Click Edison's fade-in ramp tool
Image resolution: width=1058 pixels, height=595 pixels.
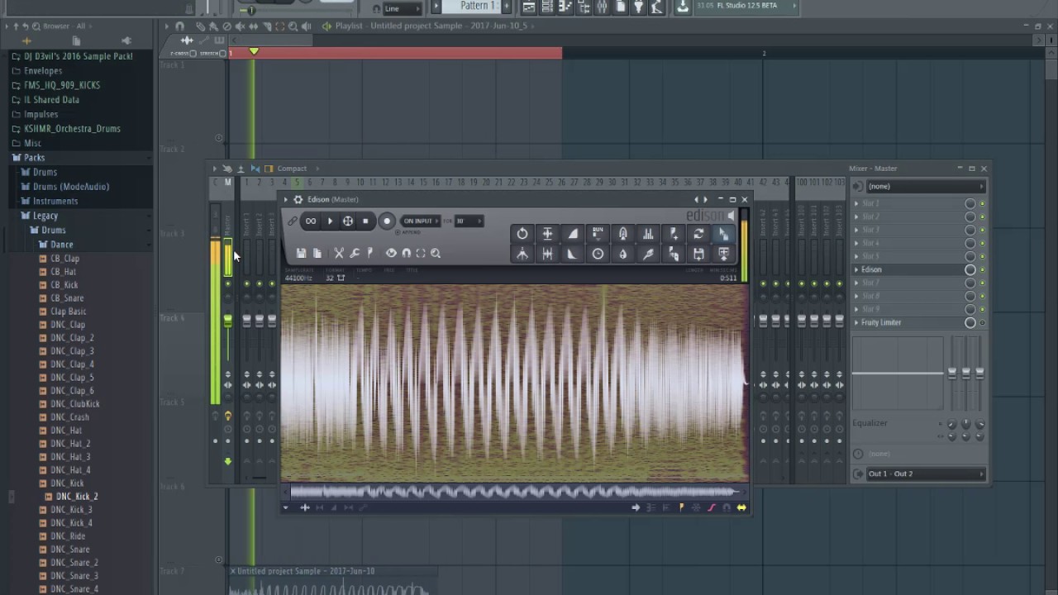pyautogui.click(x=573, y=234)
